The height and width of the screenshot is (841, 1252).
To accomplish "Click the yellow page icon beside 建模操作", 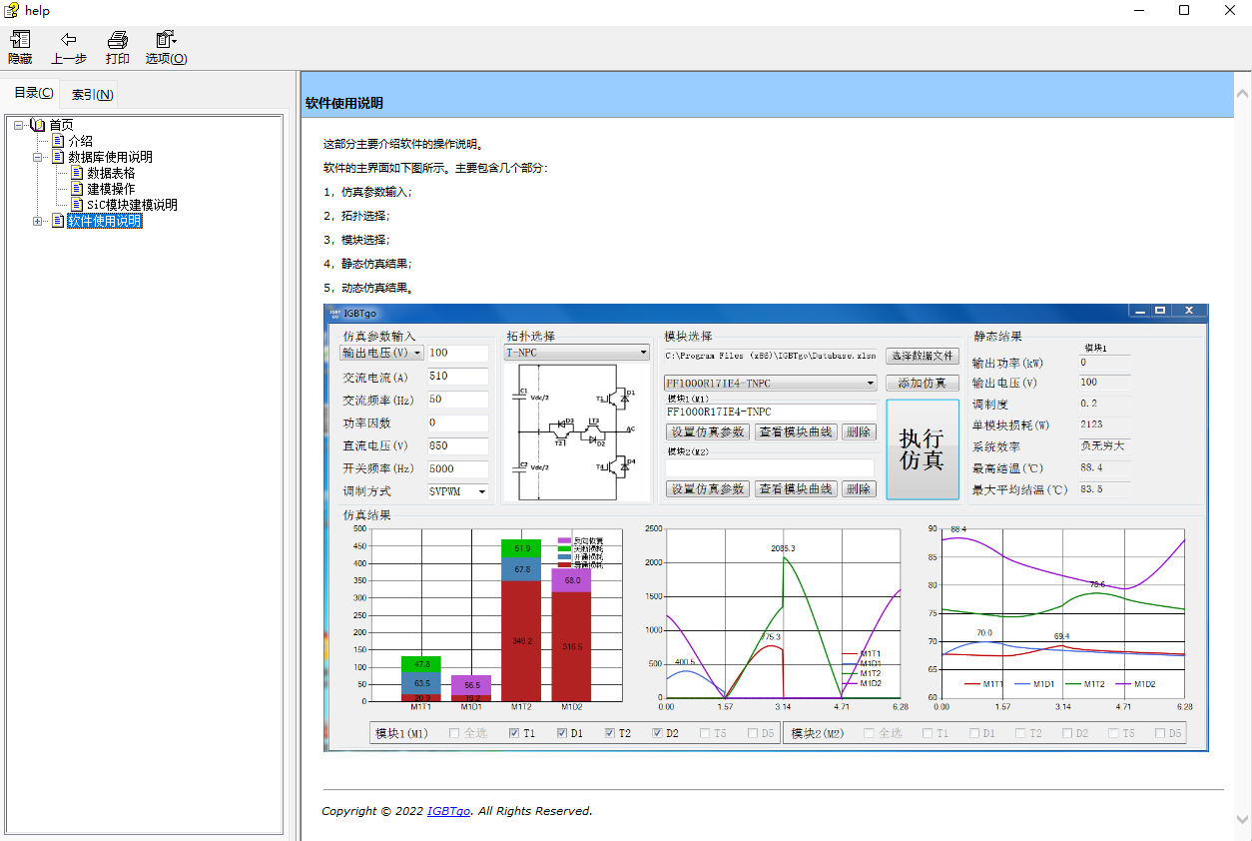I will [77, 189].
